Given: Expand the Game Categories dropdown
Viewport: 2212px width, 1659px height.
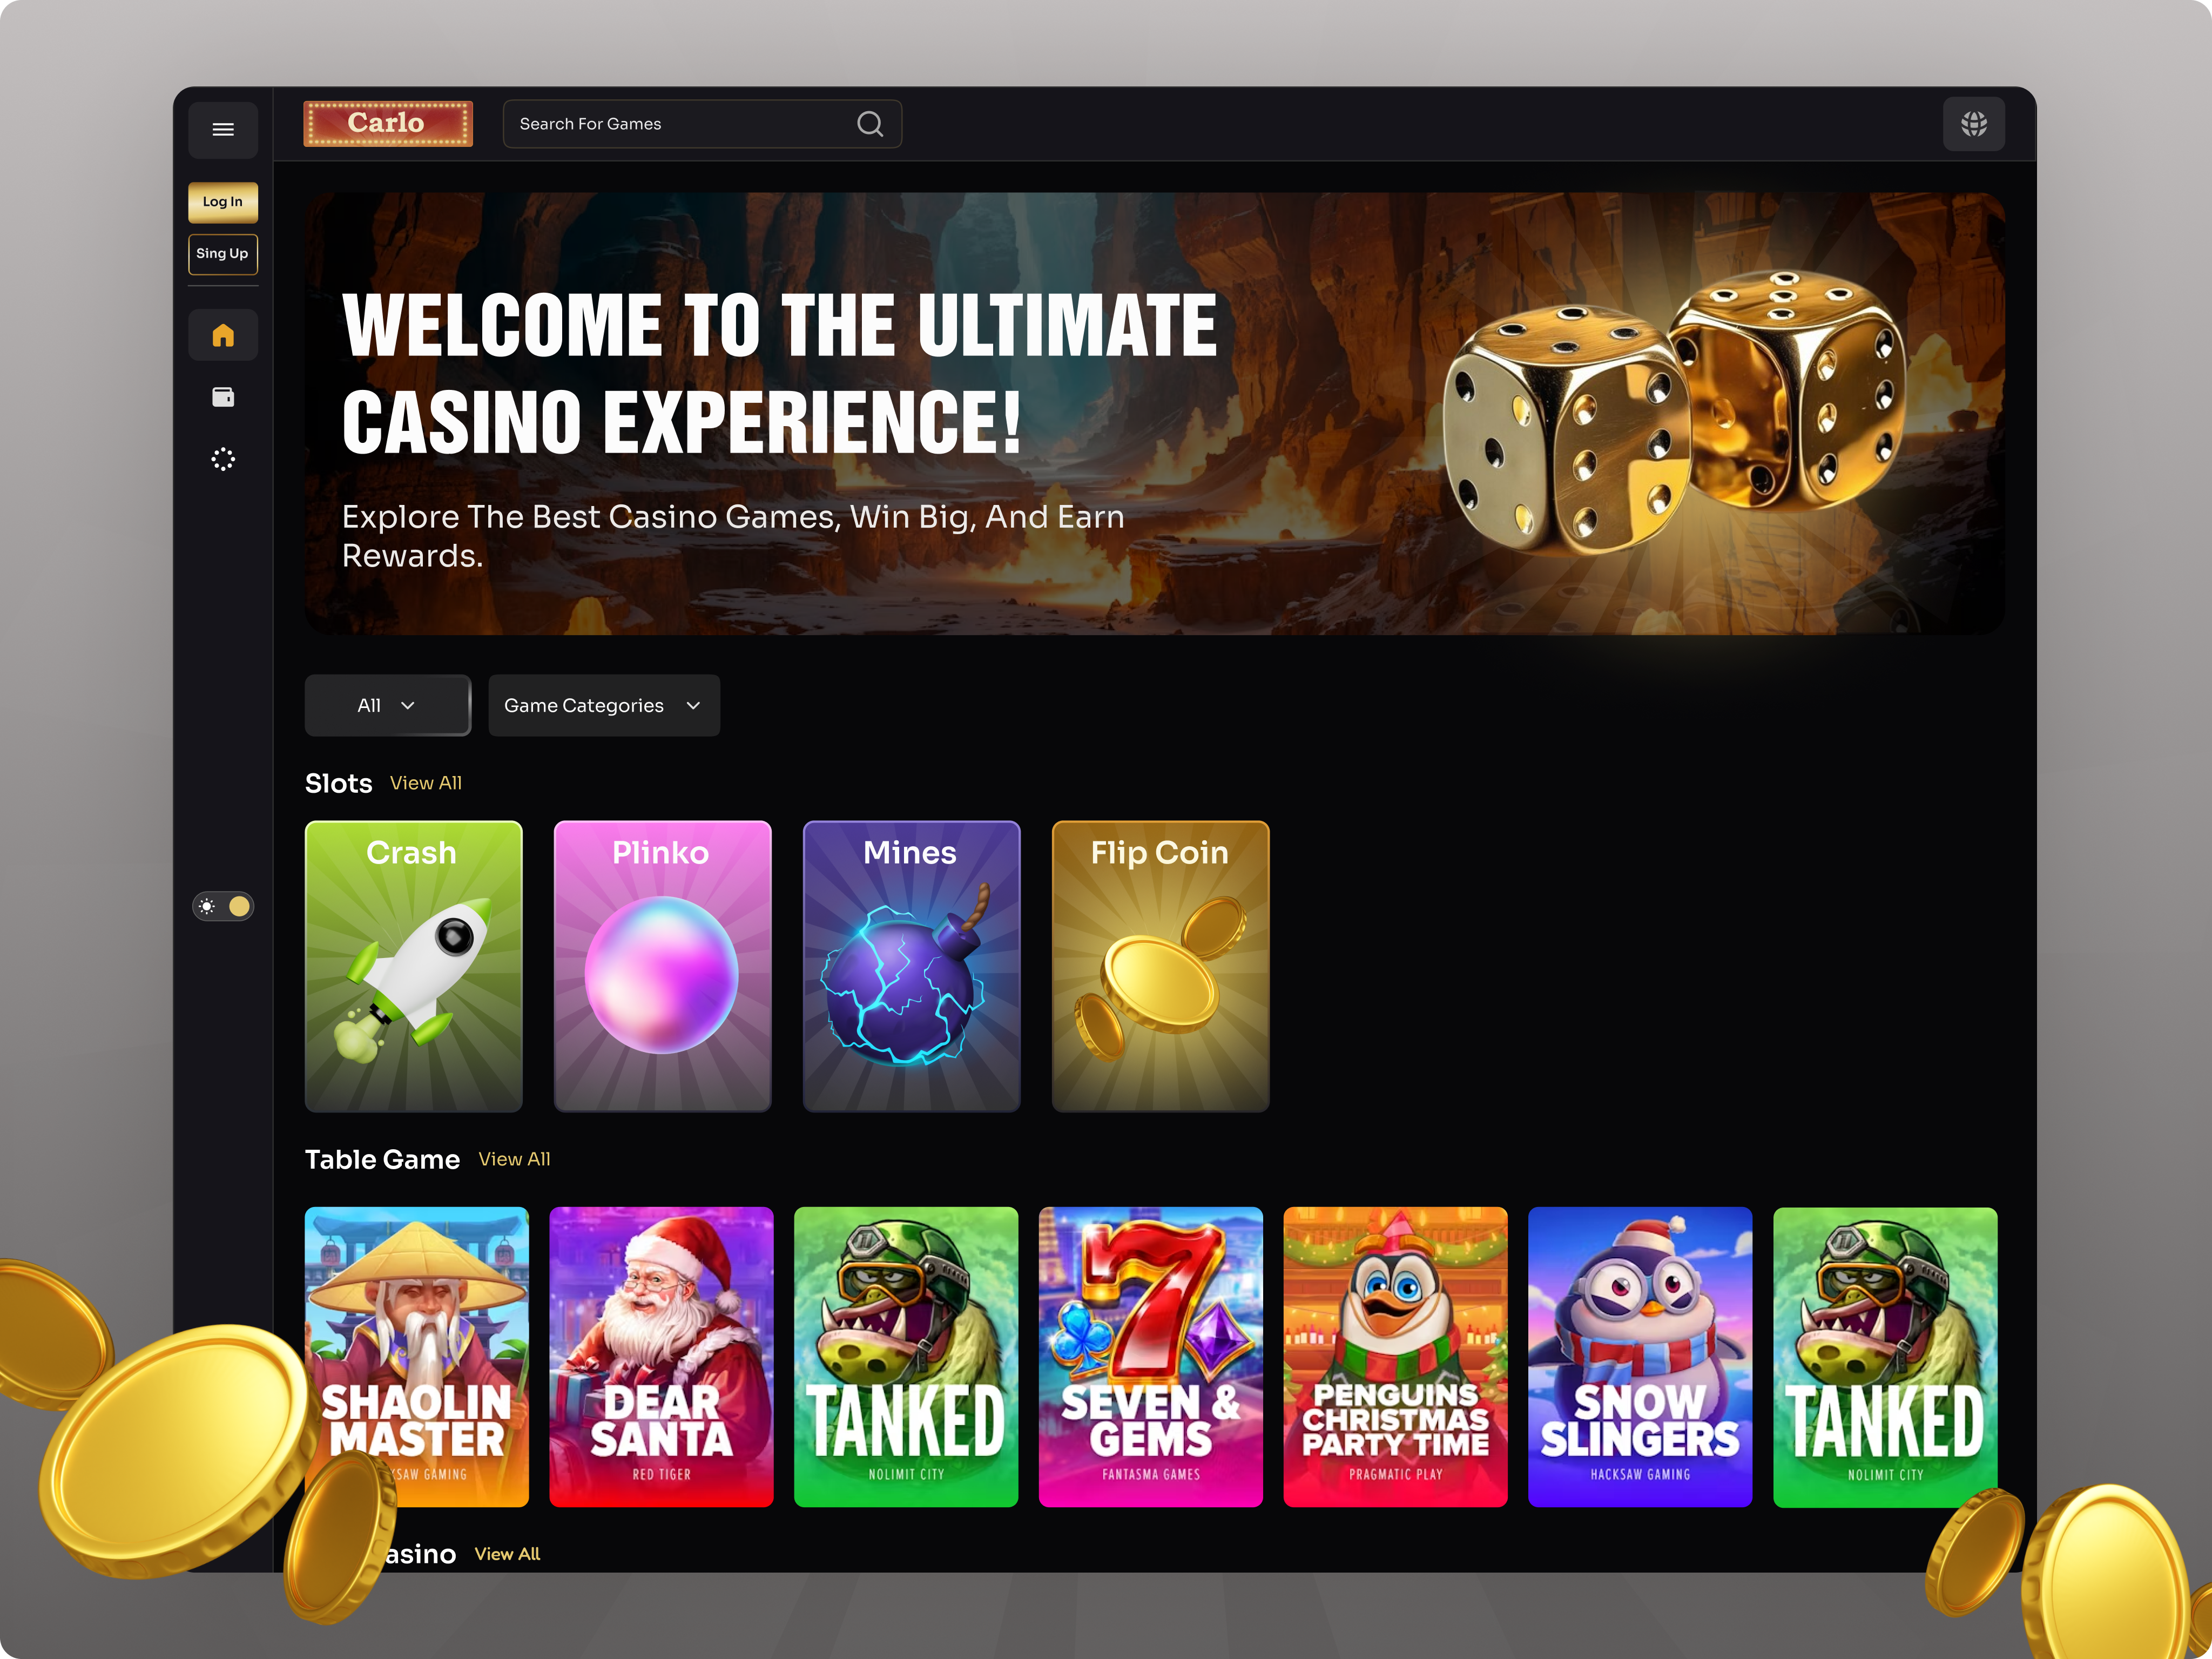Looking at the screenshot, I should point(602,705).
